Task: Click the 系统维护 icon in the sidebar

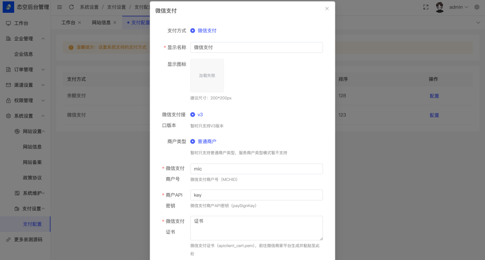Action: pos(17,193)
